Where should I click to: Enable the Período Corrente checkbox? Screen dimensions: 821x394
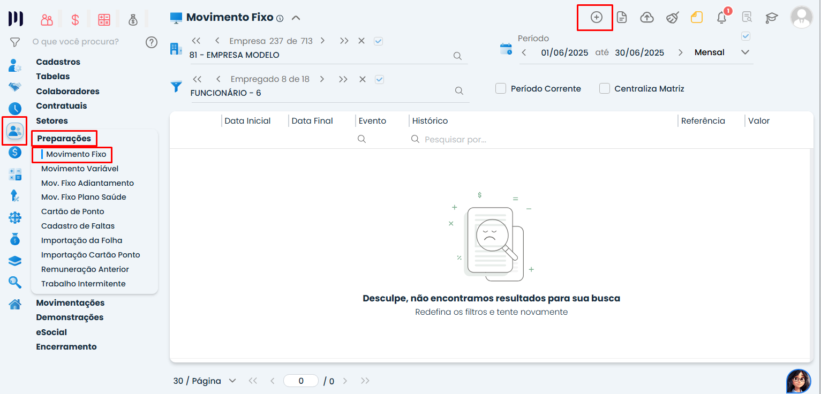[501, 89]
